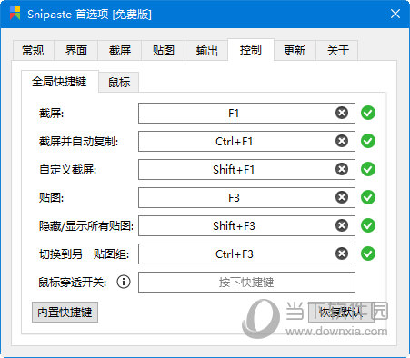Image resolution: width=410 pixels, height=358 pixels.
Task: Switch to the 常规 tab
Action: coord(33,50)
